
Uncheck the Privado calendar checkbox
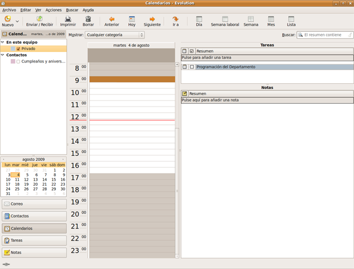coord(18,49)
